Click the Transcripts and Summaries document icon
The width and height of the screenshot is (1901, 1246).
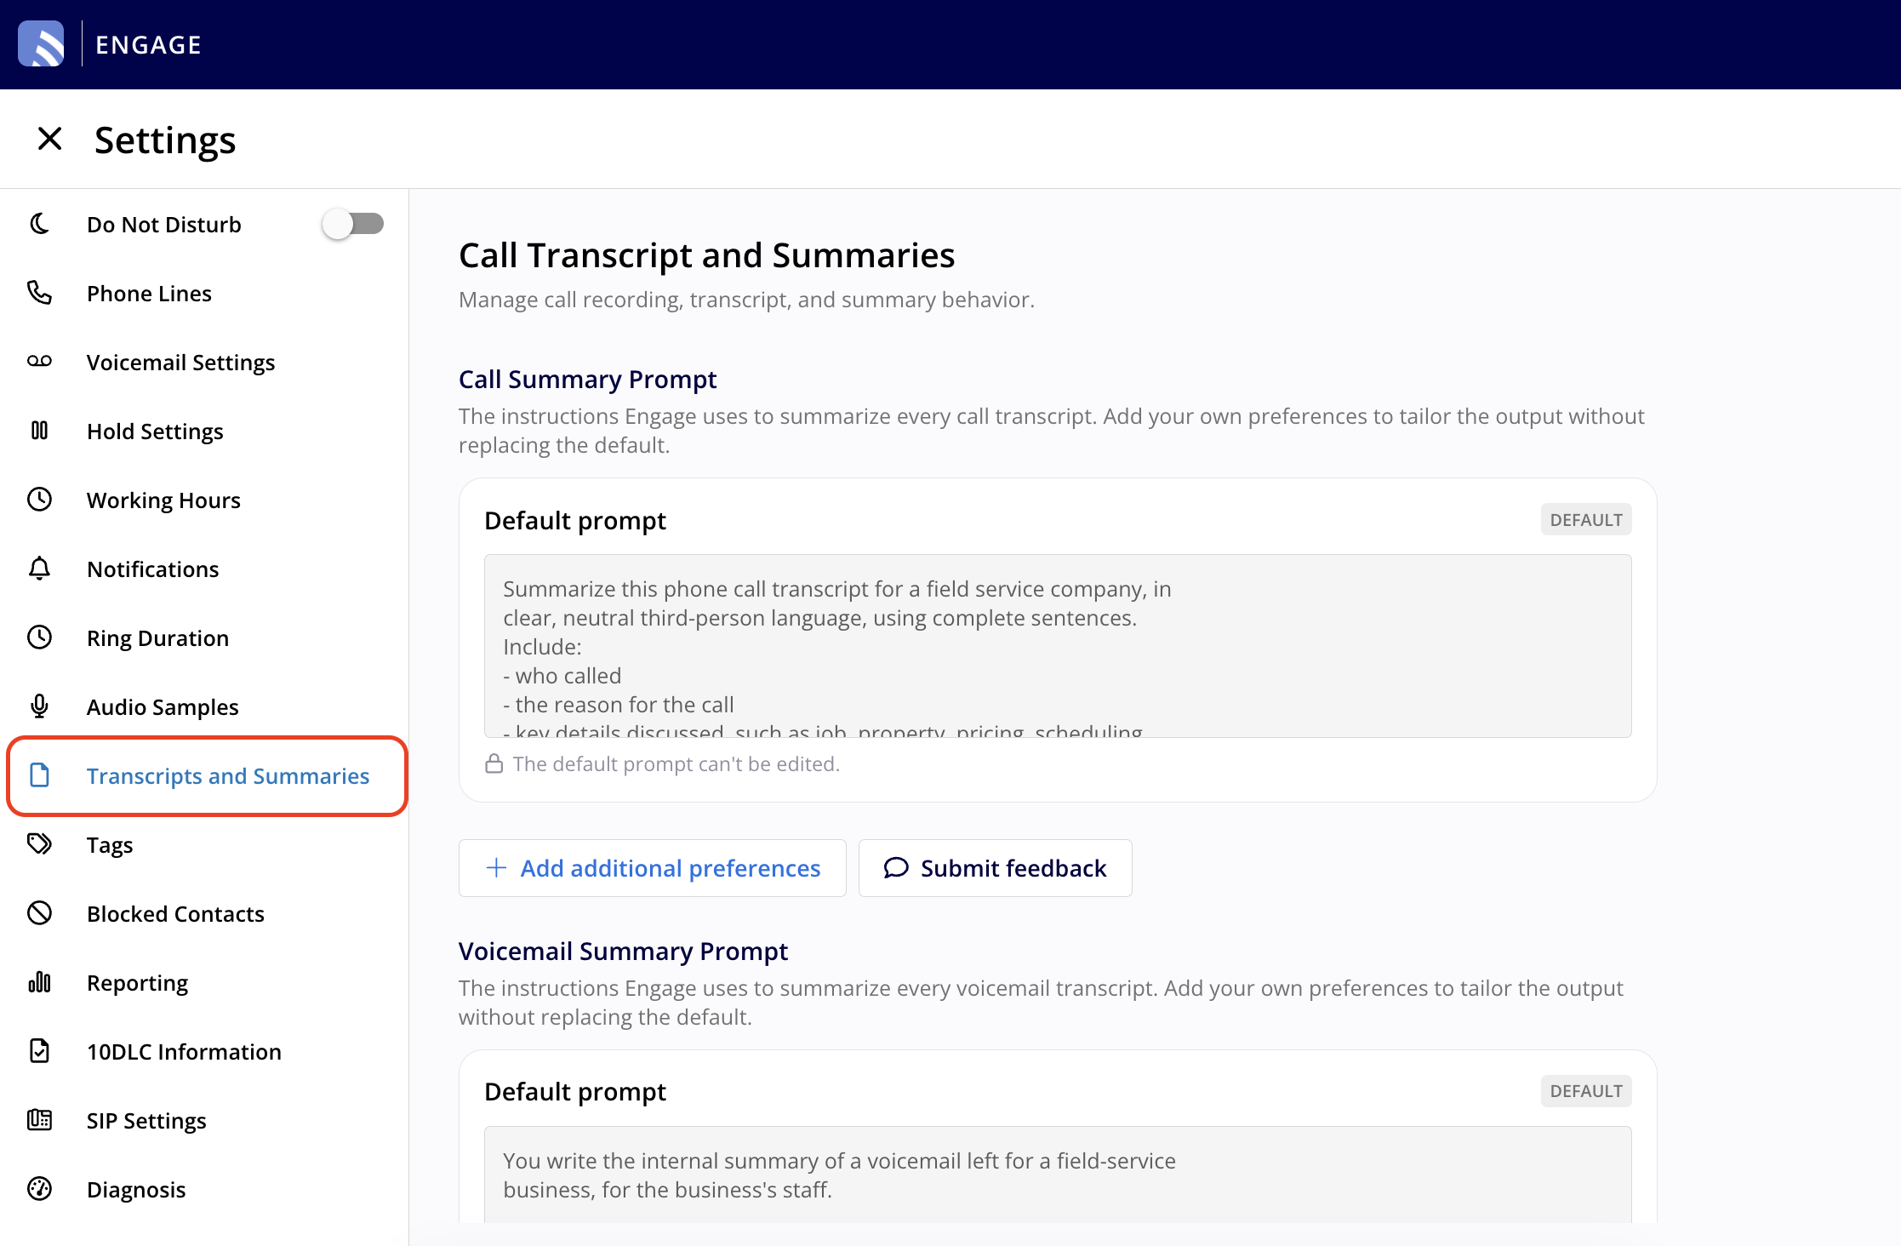tap(39, 775)
